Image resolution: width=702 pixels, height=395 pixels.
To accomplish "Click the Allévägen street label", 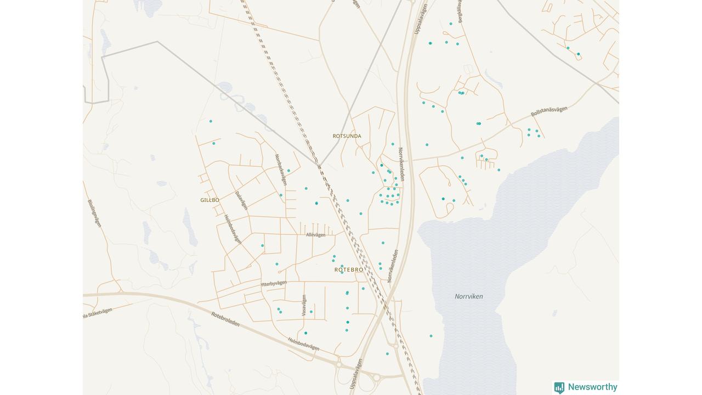I will tap(315, 235).
